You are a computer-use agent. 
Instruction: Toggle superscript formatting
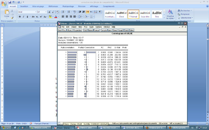click(41, 17)
